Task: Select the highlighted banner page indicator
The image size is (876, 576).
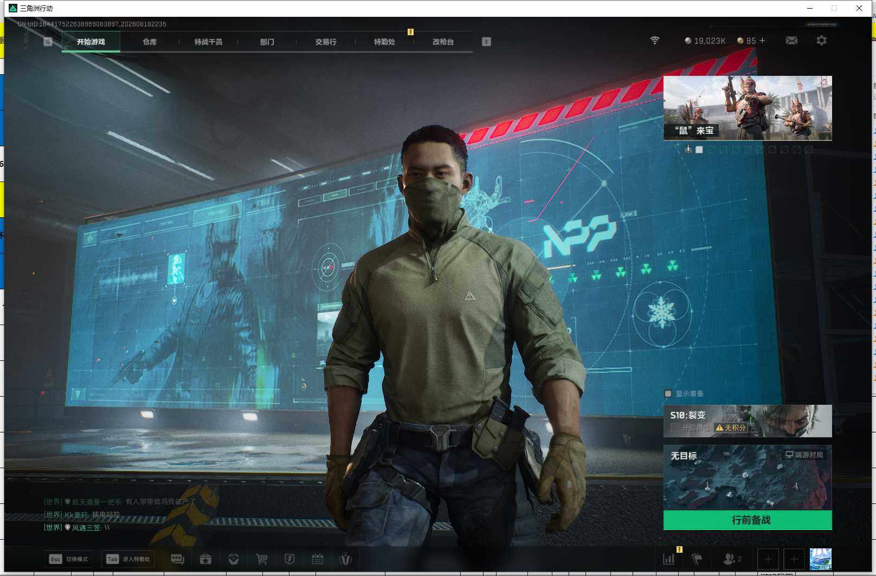Action: (699, 150)
